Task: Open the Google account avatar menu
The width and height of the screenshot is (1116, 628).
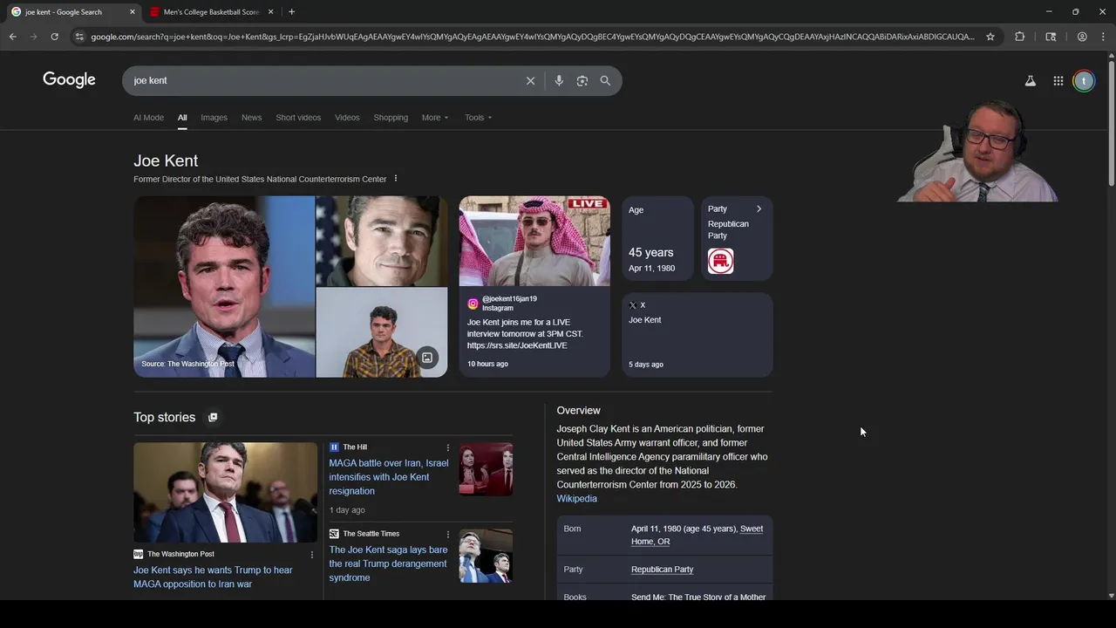Action: pos(1084,80)
